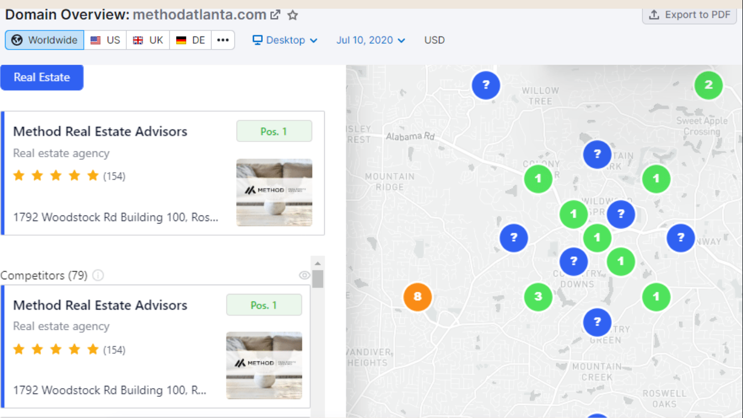
Task: Click the "Alabama Rd" label on the map
Action: [411, 136]
